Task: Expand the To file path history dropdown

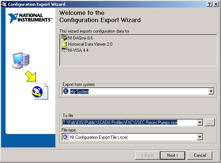Action: pyautogui.click(x=200, y=122)
